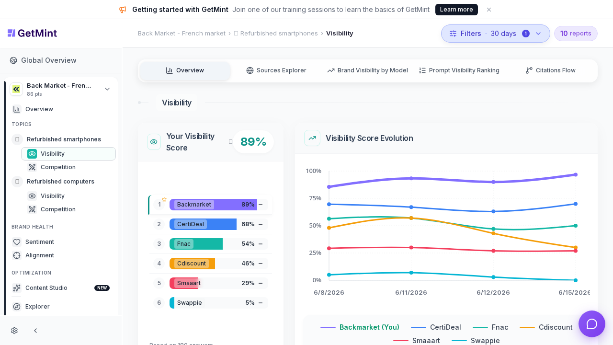Image resolution: width=613 pixels, height=345 pixels.
Task: Click the Smaaart ranking bar
Action: click(219, 283)
